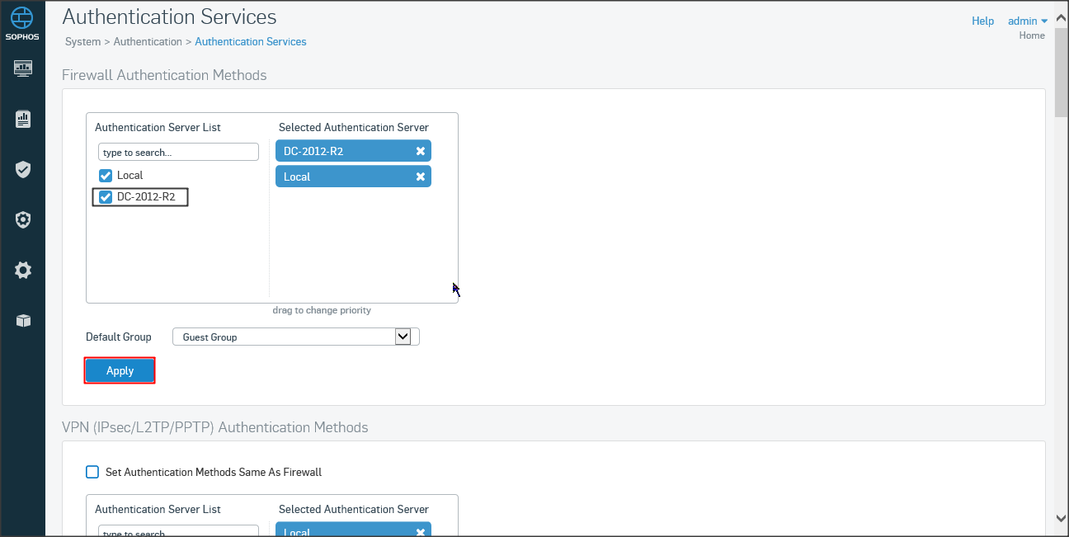Uncheck the Local server checkbox
Image resolution: width=1069 pixels, height=537 pixels.
(x=106, y=176)
